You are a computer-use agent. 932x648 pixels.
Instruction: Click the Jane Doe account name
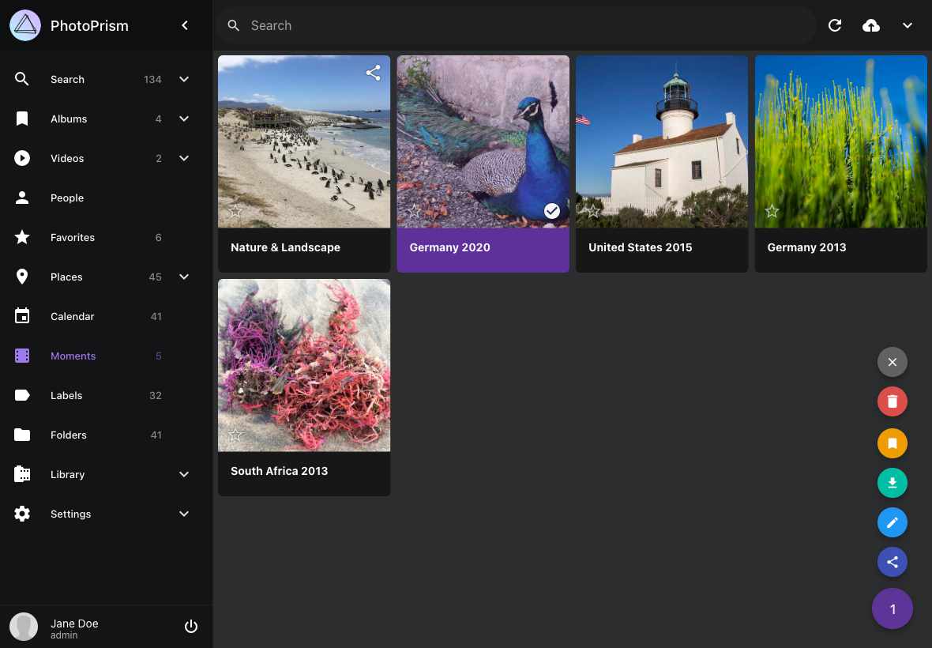tap(74, 623)
